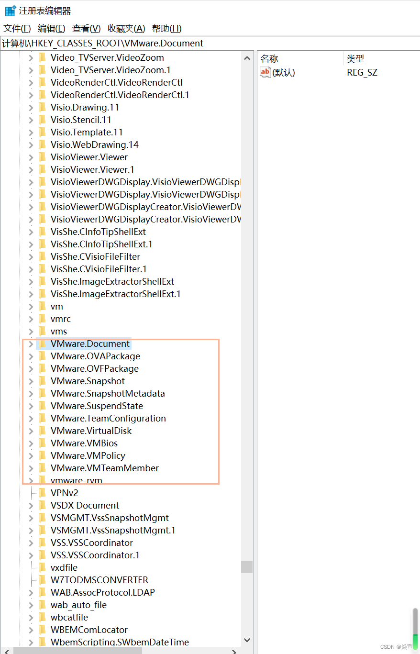Viewport: 420px width, 654px height.
Task: Expand the Visio.Drawing.11 key
Action: coord(31,108)
